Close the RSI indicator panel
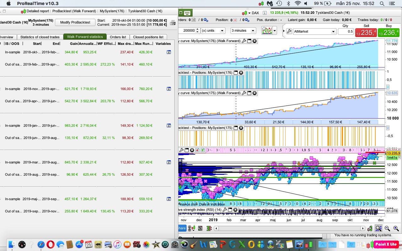Screen dimensions: 402x251 [235, 210]
